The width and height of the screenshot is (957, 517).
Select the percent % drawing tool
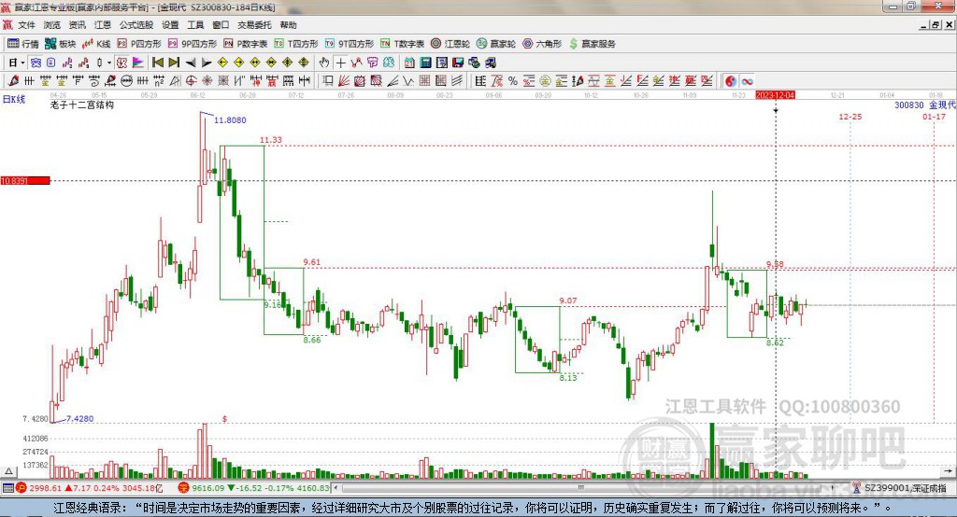point(513,80)
